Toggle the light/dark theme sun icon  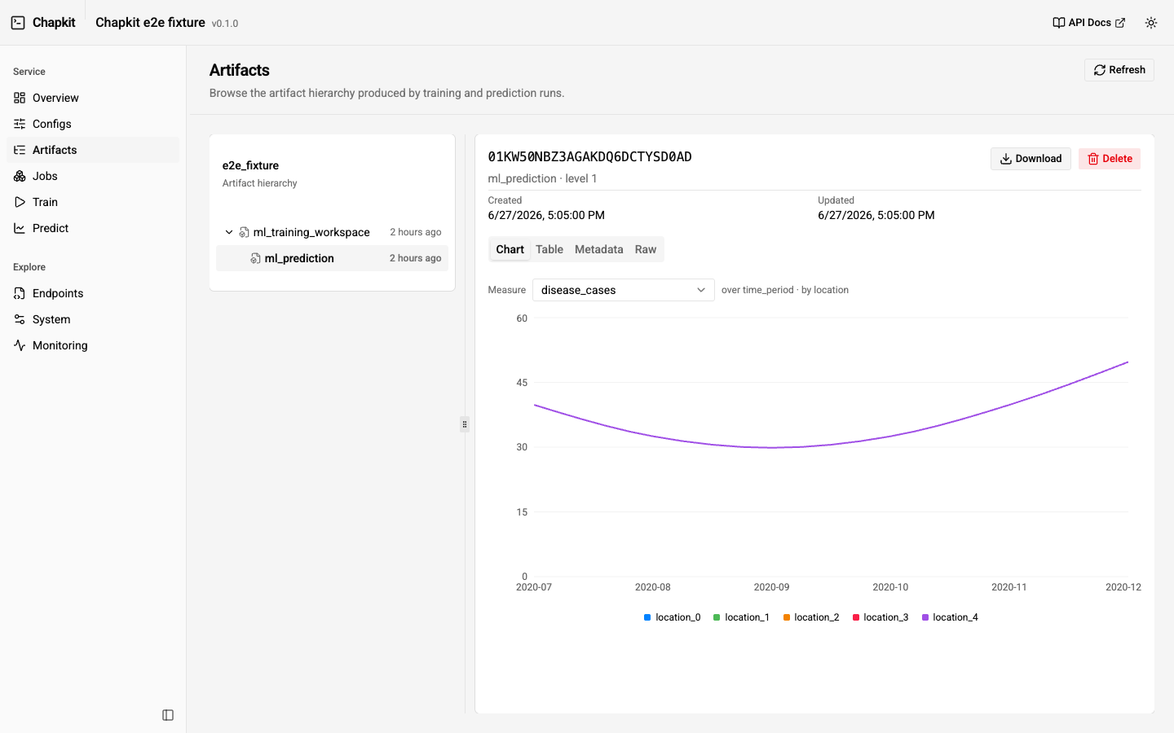(x=1151, y=23)
